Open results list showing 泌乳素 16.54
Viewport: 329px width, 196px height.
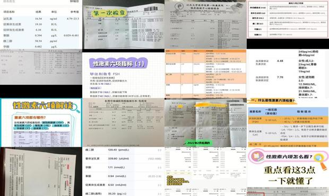41,24
